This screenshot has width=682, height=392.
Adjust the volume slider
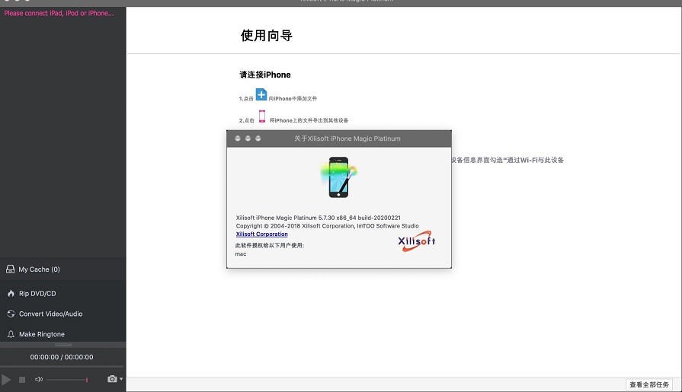pos(67,380)
